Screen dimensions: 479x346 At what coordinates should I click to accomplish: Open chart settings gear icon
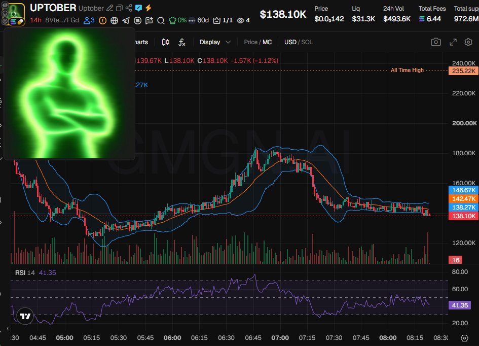[x=468, y=42]
